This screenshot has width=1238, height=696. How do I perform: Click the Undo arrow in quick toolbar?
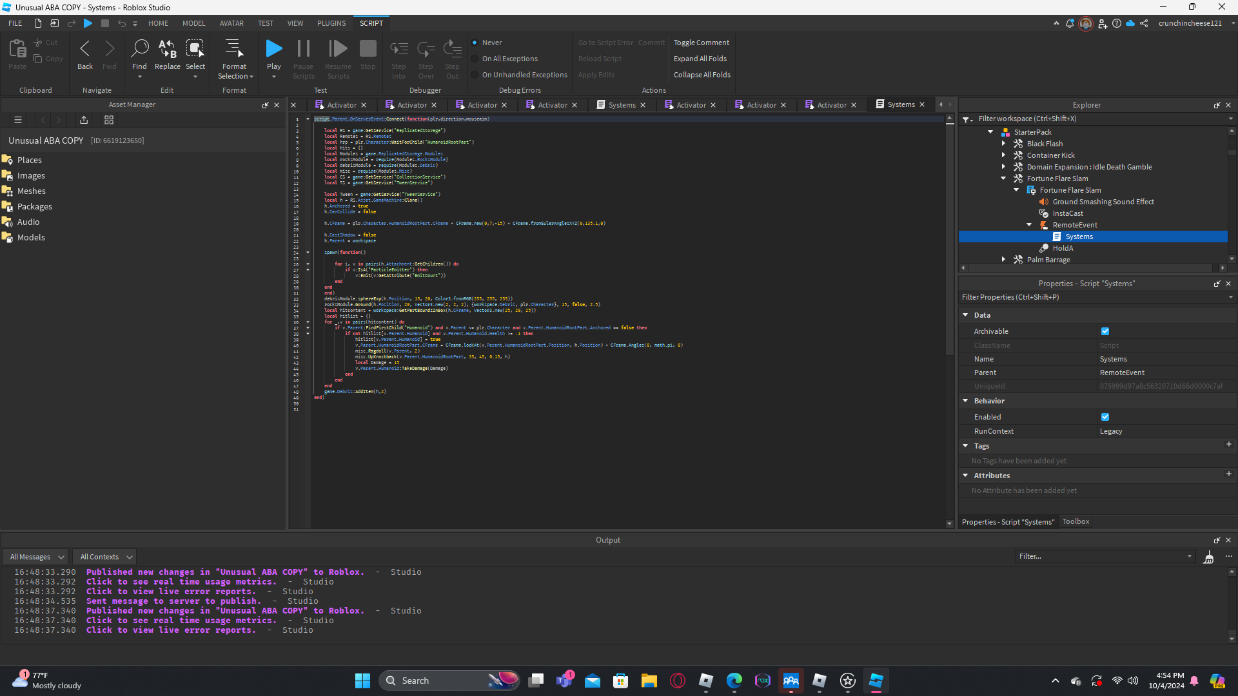[x=121, y=23]
